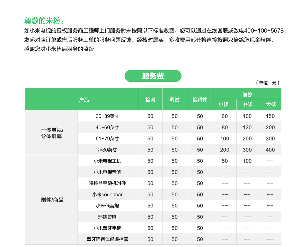Click the 300 中修 fee for ≥80英寸
Viewport: 306px width, 247px height.
coord(247,150)
